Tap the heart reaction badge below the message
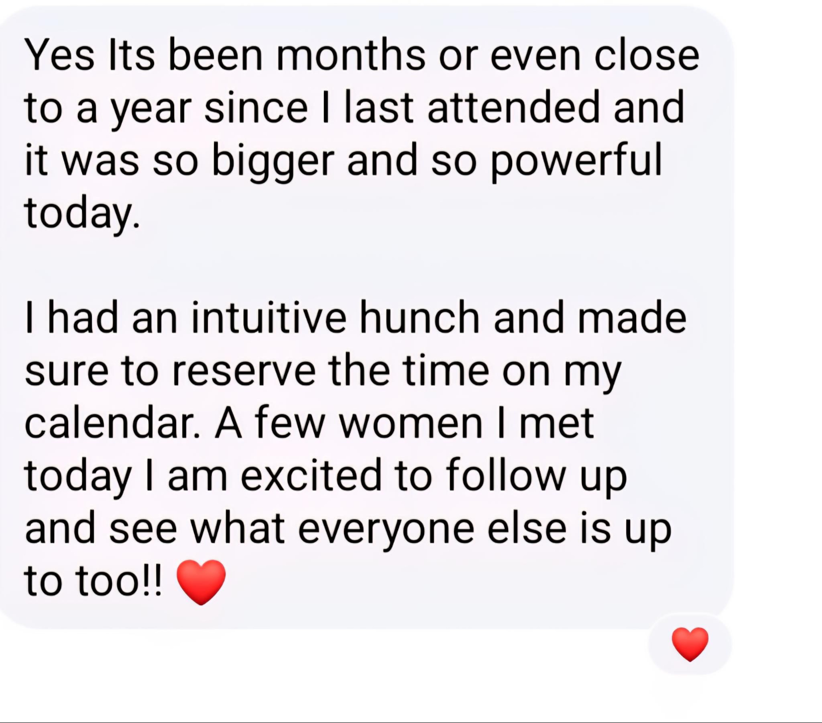 [690, 644]
